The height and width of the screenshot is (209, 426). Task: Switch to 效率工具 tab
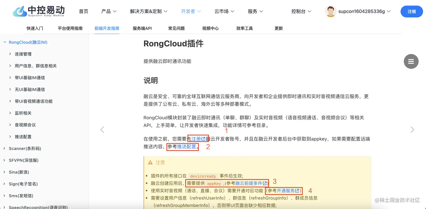245,28
